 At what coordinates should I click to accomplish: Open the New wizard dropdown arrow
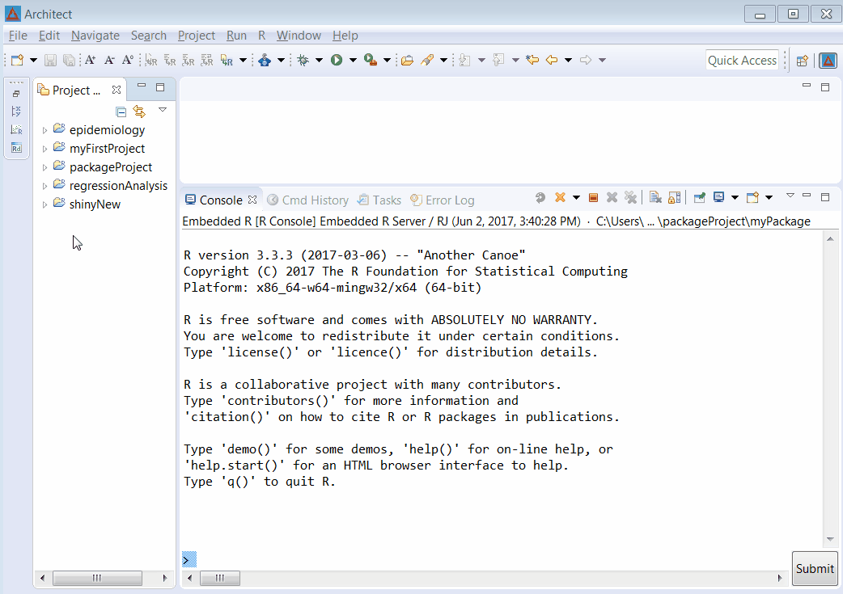click(33, 60)
